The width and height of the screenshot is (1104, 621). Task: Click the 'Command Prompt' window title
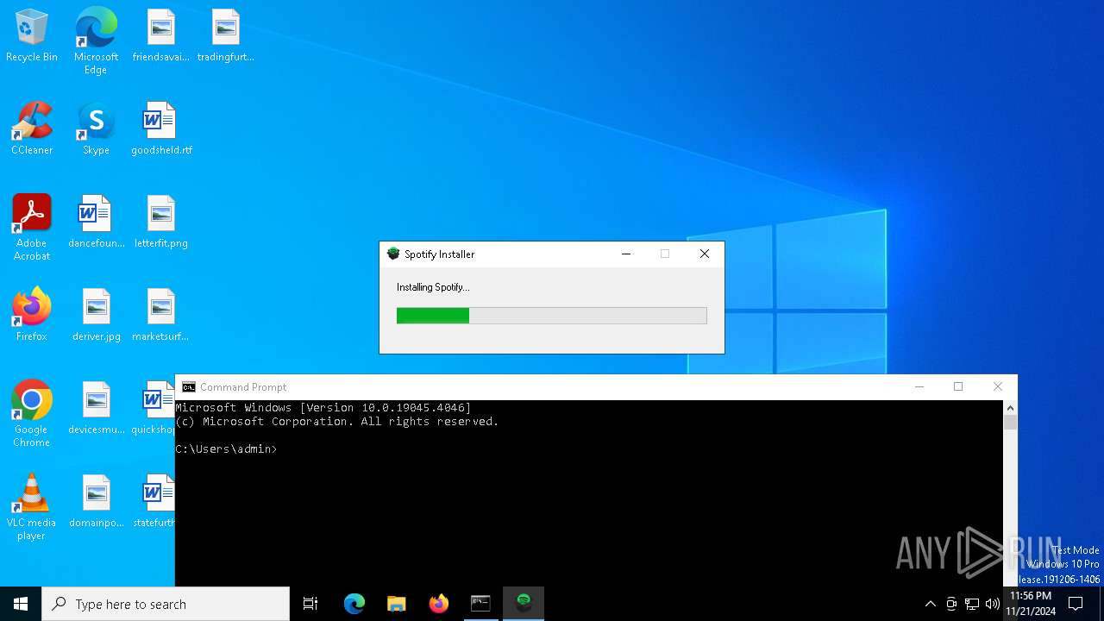point(243,387)
